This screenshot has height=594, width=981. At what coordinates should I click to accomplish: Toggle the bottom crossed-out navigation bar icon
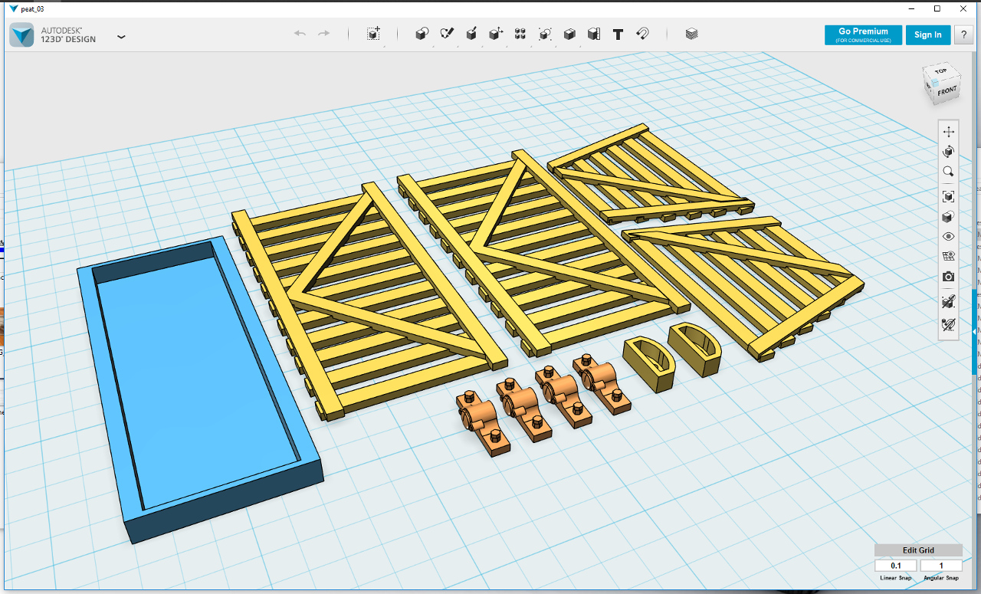coord(949,324)
